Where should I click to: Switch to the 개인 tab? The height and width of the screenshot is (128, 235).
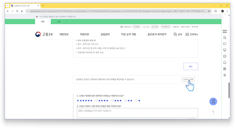click(43, 22)
